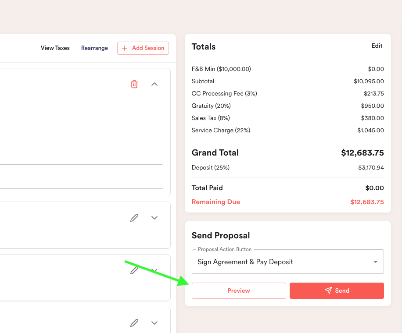Open Proposal Action Button dropdown

[x=287, y=262]
